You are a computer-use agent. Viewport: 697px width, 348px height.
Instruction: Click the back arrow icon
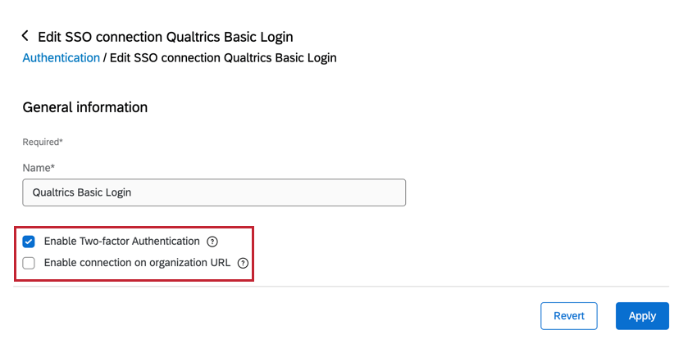click(x=25, y=36)
